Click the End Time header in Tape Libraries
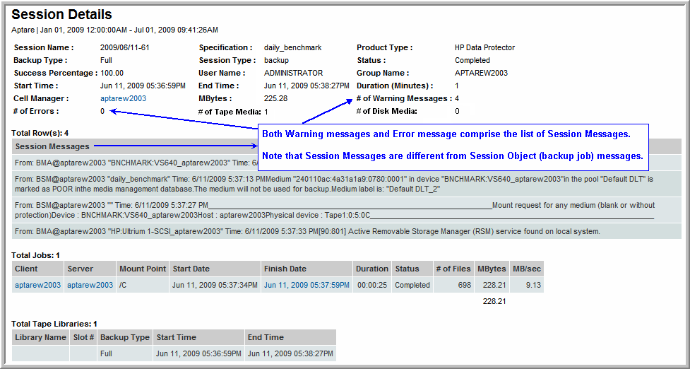The image size is (690, 369). (266, 337)
